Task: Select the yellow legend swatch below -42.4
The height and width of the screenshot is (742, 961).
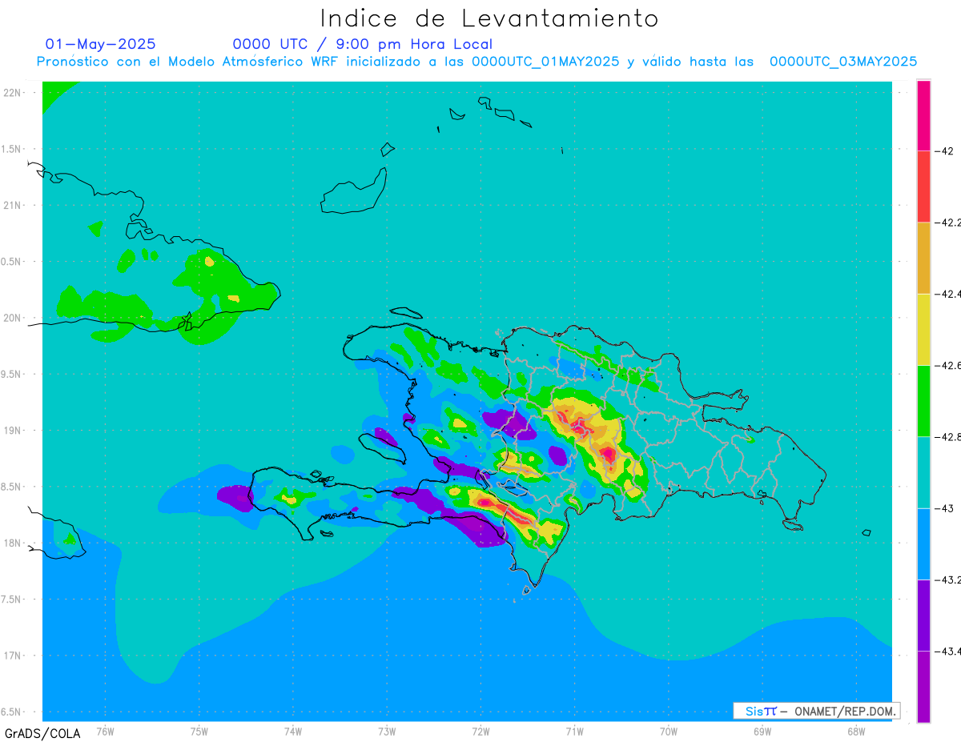Action: click(923, 329)
